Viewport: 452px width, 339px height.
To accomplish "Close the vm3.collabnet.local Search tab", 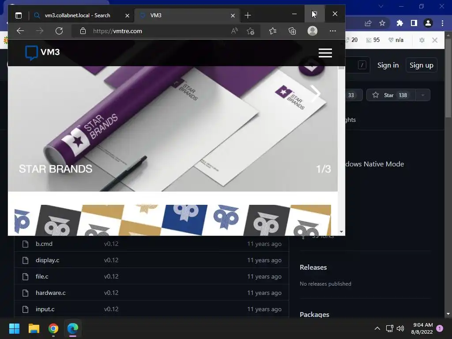I will pos(127,15).
